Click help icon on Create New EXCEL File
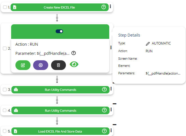This screenshot has width=186, height=136. click(x=104, y=7)
